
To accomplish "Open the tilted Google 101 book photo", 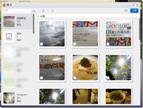I will [x=52, y=68].
